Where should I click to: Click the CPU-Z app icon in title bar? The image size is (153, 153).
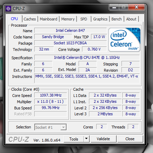pyautogui.click(x=8, y=9)
